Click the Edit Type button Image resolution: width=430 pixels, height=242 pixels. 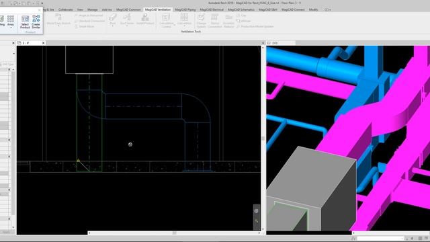(7, 65)
